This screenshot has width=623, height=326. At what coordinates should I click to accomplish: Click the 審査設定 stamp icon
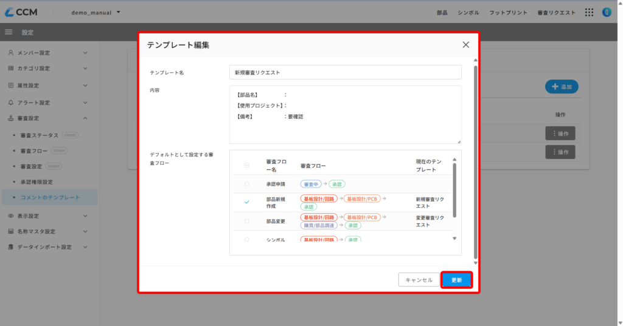pyautogui.click(x=11, y=118)
